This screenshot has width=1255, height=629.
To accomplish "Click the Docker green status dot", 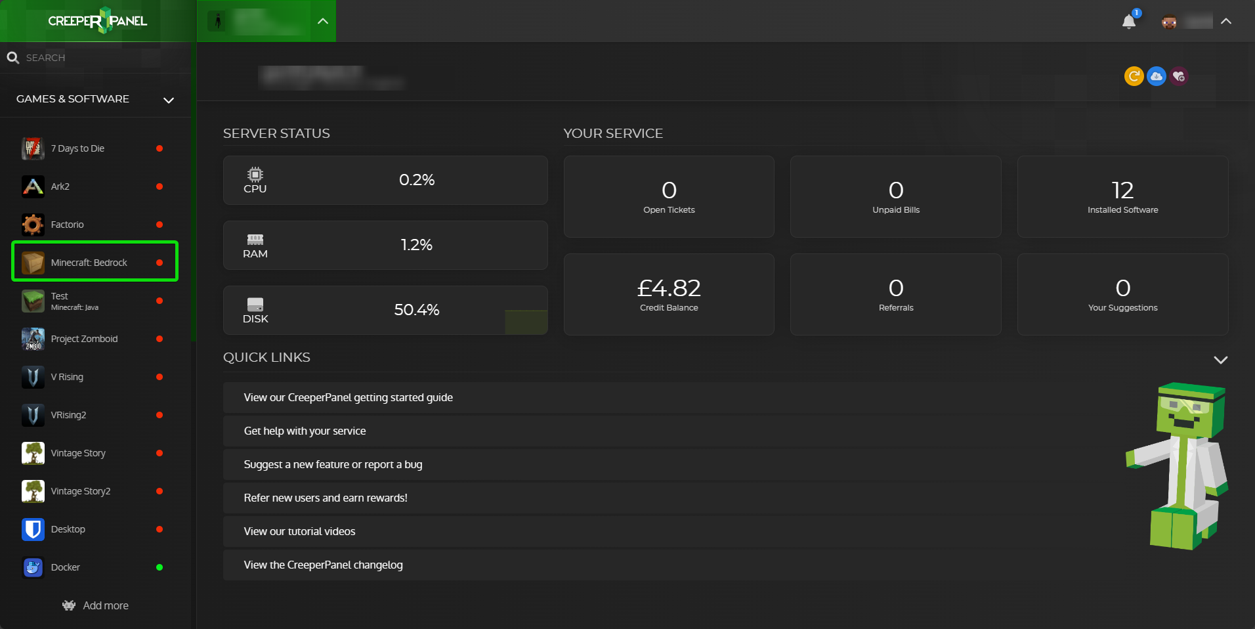I will click(x=160, y=567).
